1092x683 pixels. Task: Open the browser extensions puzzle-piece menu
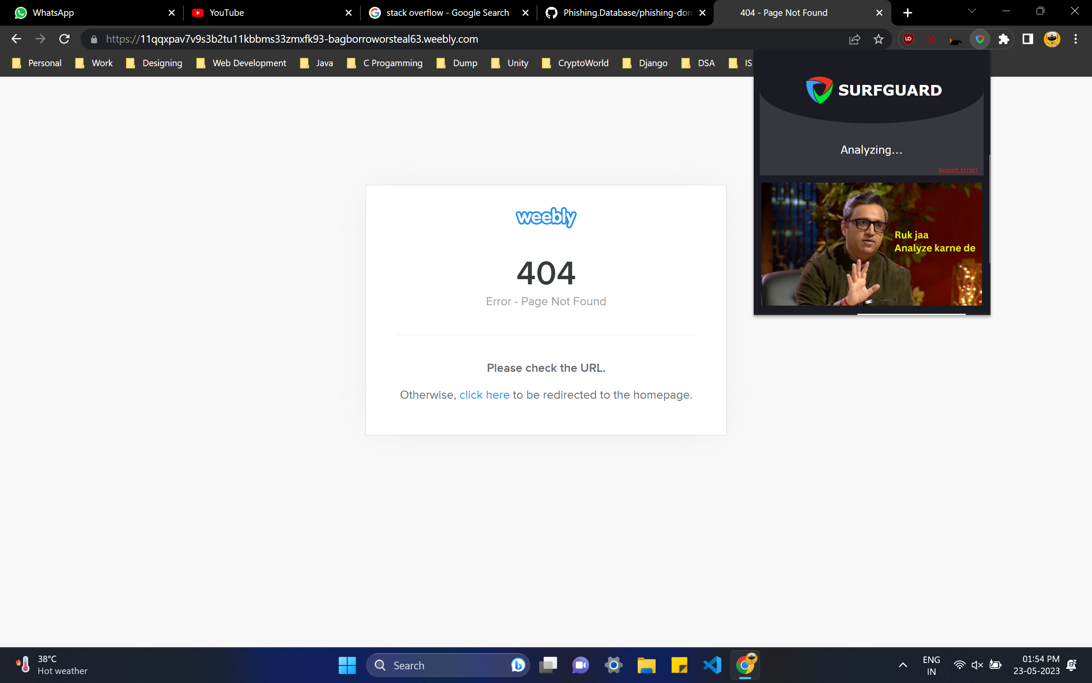click(x=1004, y=39)
